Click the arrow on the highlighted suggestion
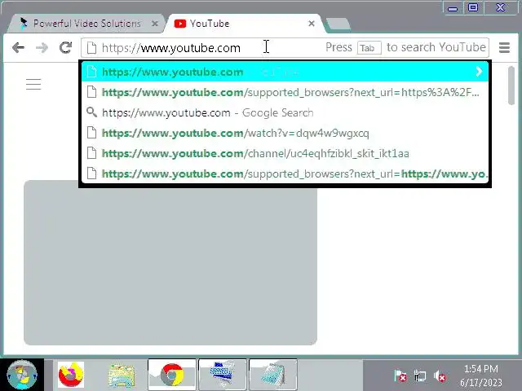Image resolution: width=522 pixels, height=391 pixels. click(479, 72)
